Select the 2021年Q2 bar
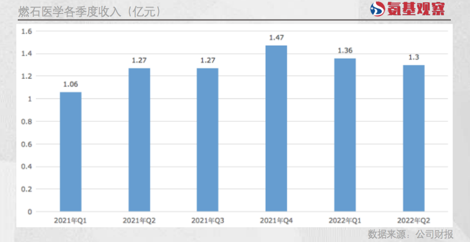470x242 pixels. pos(139,140)
